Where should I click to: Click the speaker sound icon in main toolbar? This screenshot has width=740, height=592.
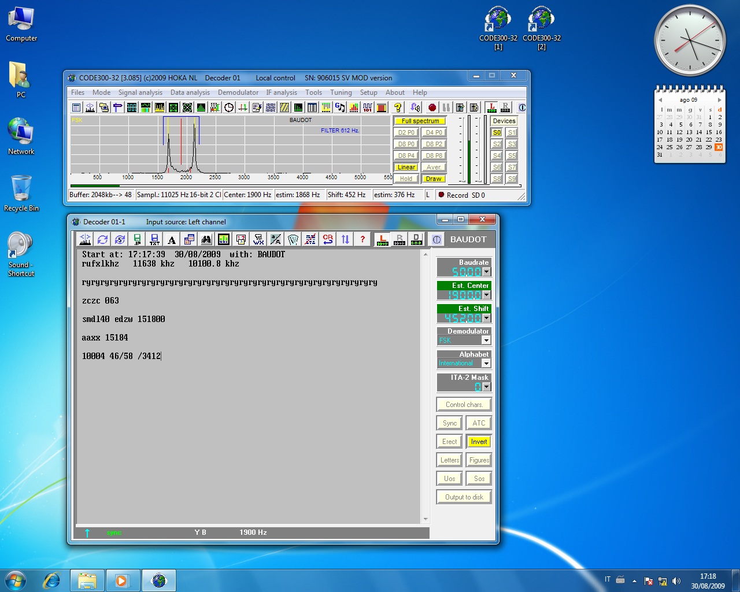pyautogui.click(x=415, y=108)
